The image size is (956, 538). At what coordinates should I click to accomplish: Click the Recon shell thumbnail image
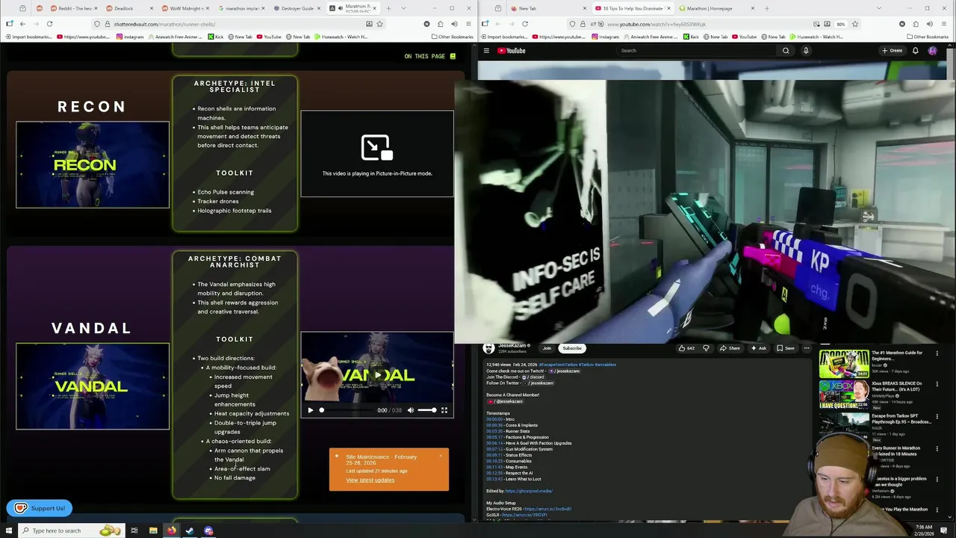click(x=93, y=164)
